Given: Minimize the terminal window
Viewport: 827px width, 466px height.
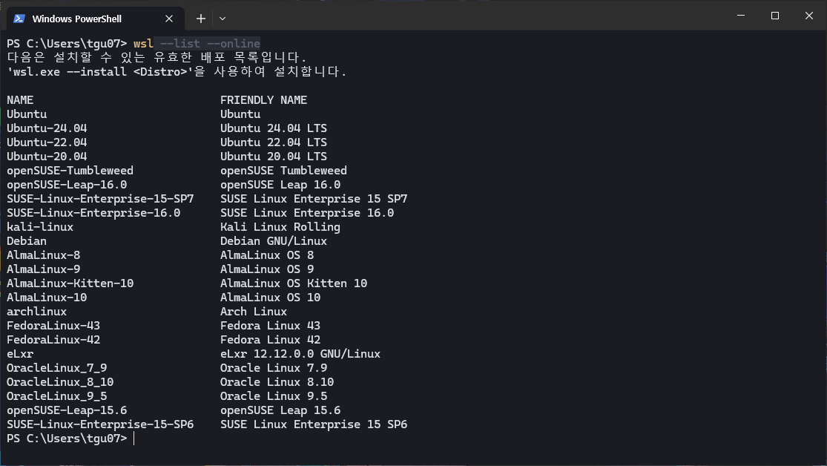Looking at the screenshot, I should click(741, 16).
